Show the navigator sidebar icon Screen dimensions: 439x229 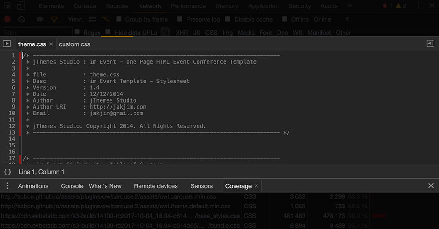point(6,44)
